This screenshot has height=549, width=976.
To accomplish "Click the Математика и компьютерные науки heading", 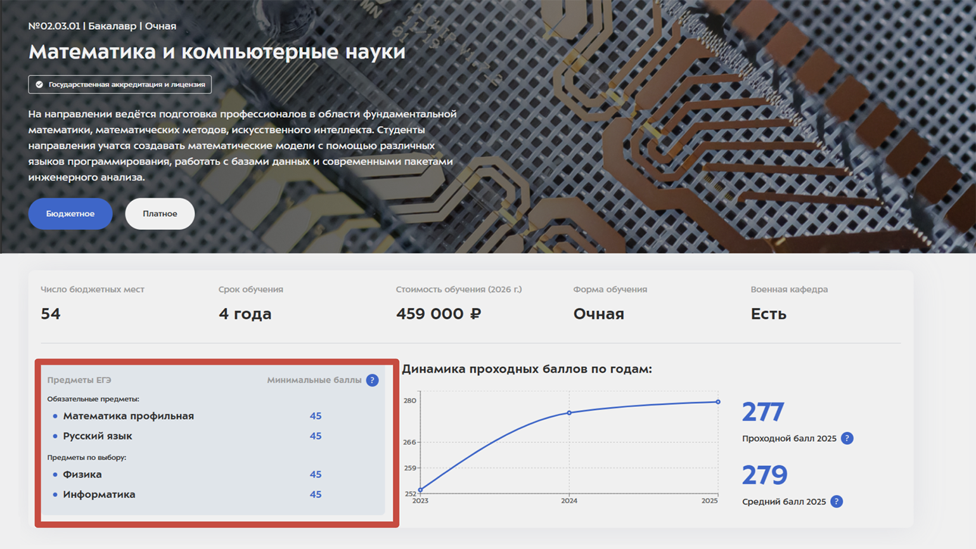I will coord(217,51).
